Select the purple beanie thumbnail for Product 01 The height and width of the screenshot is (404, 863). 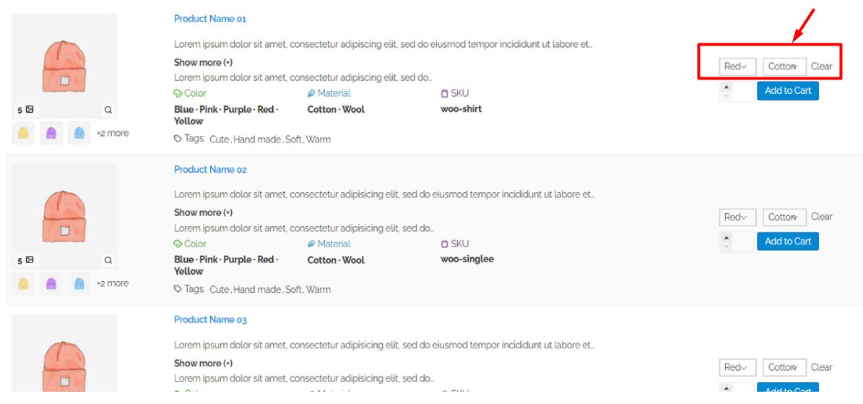point(51,133)
